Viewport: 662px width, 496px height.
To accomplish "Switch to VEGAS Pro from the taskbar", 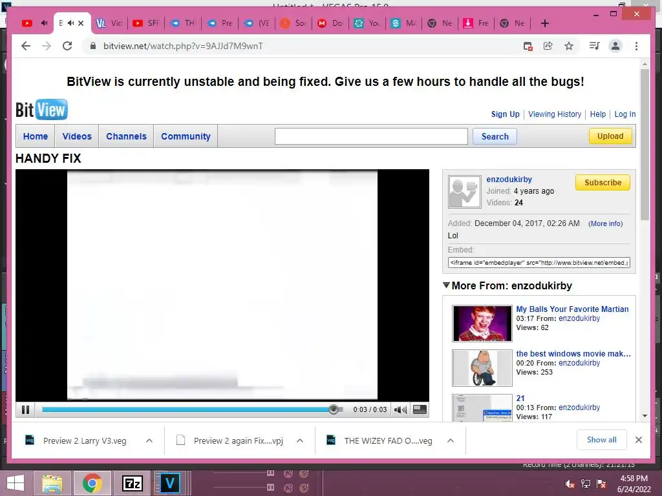I will pos(170,483).
